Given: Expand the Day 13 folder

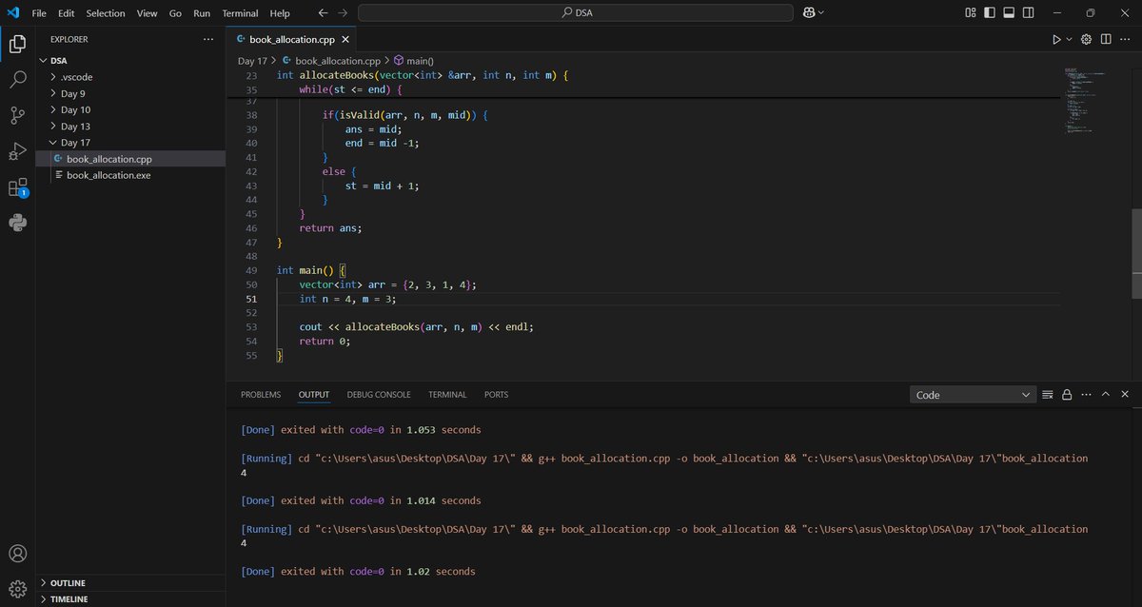Looking at the screenshot, I should [x=130, y=126].
